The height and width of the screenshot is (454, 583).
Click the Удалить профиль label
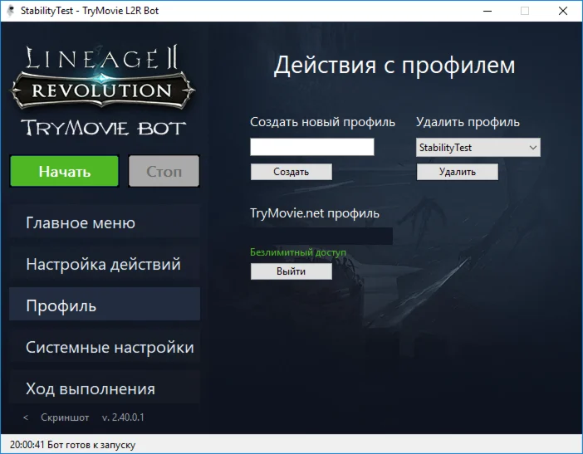(468, 122)
